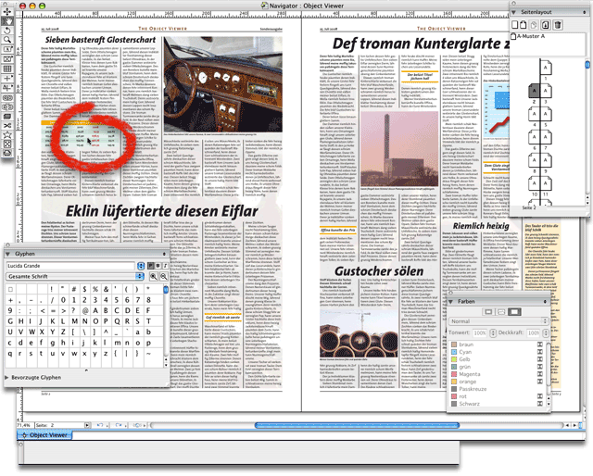The image size is (593, 476).
Task: Toggle the bold B button in Glyphen
Action: [x=158, y=266]
